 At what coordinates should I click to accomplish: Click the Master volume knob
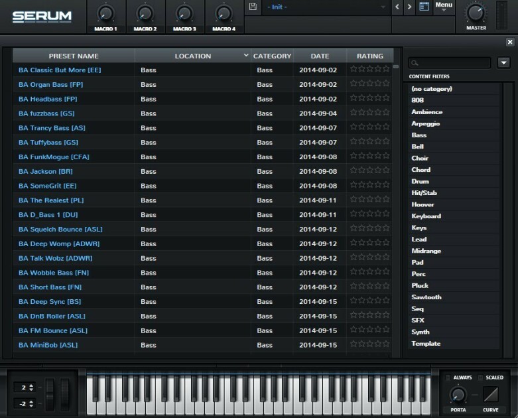click(x=476, y=13)
